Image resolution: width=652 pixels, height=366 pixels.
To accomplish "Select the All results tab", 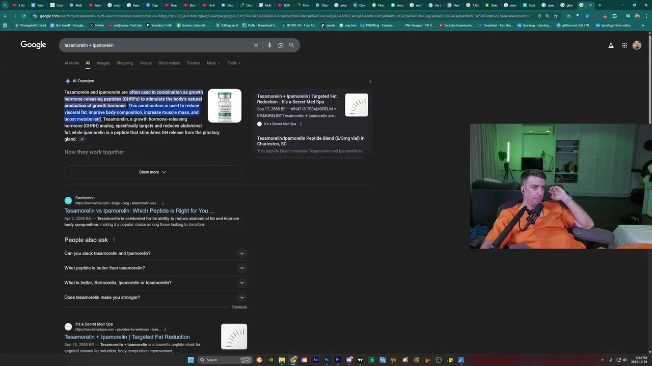I will [x=88, y=63].
